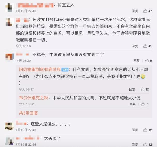The height and width of the screenshot is (147, 157).
Task: Click 回复 under 阿囧格里's 09:17 reply
Action: pos(132,89)
